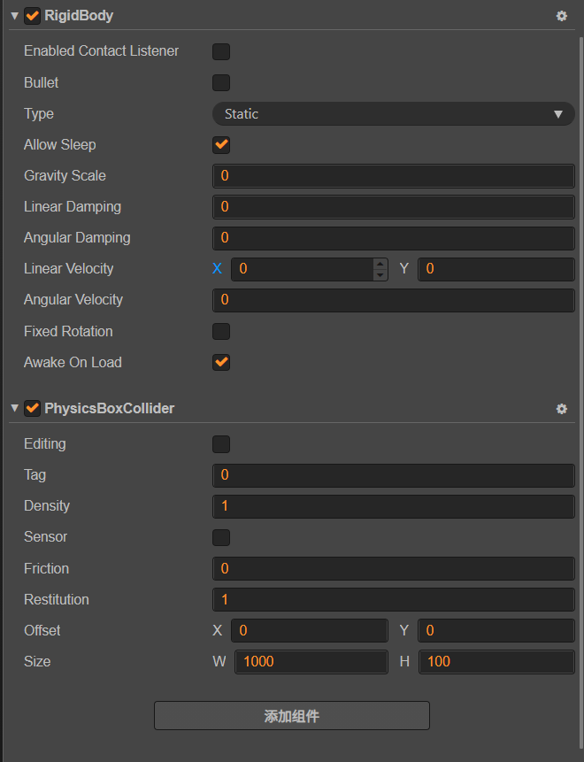Increment Linear Velocity X with the up arrow
This screenshot has height=762, width=584.
click(380, 264)
